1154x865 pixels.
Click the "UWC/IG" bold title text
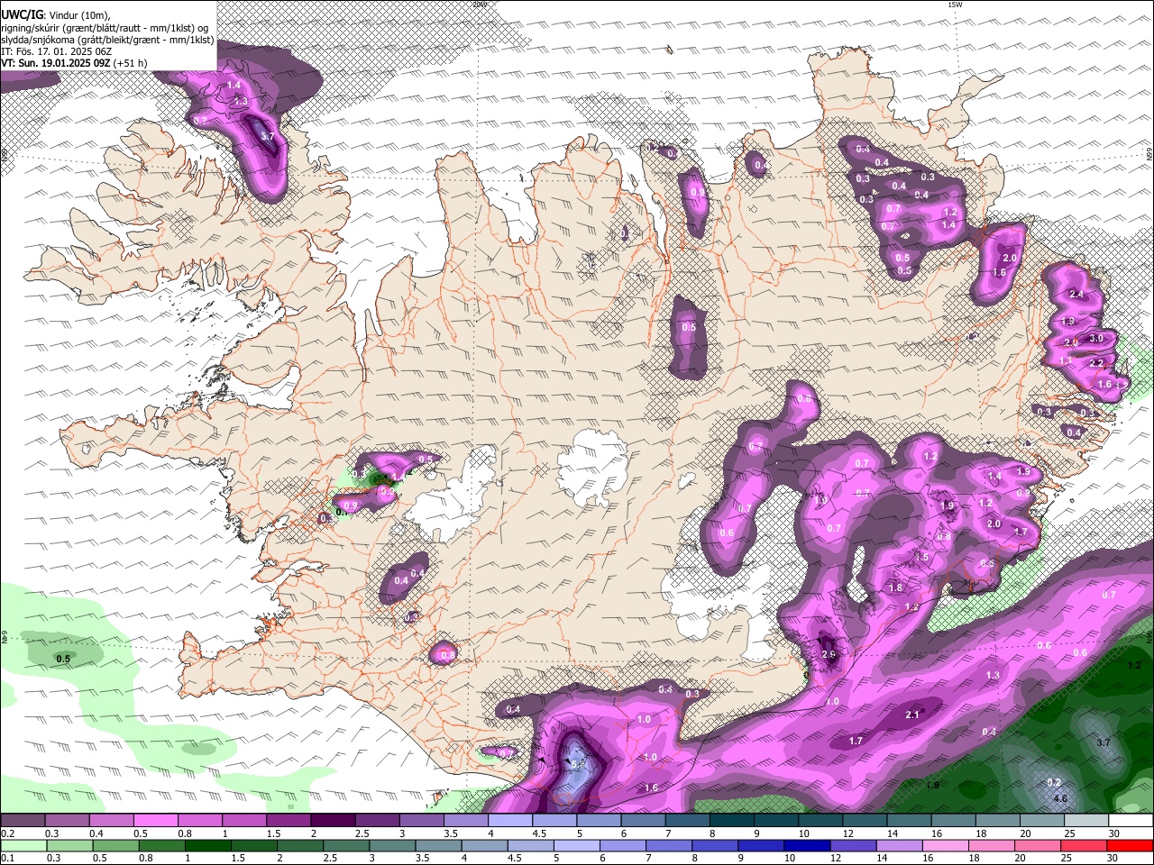click(22, 14)
